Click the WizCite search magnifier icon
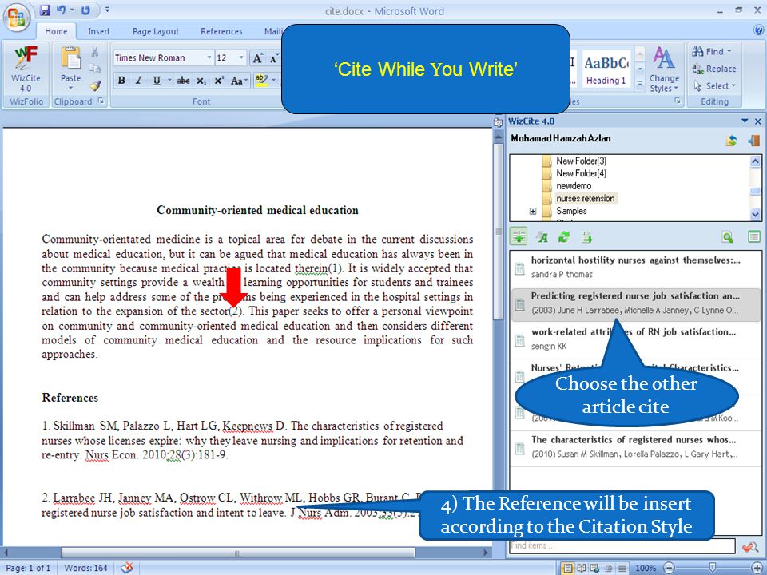Viewport: 767px width, 575px height. 728,237
